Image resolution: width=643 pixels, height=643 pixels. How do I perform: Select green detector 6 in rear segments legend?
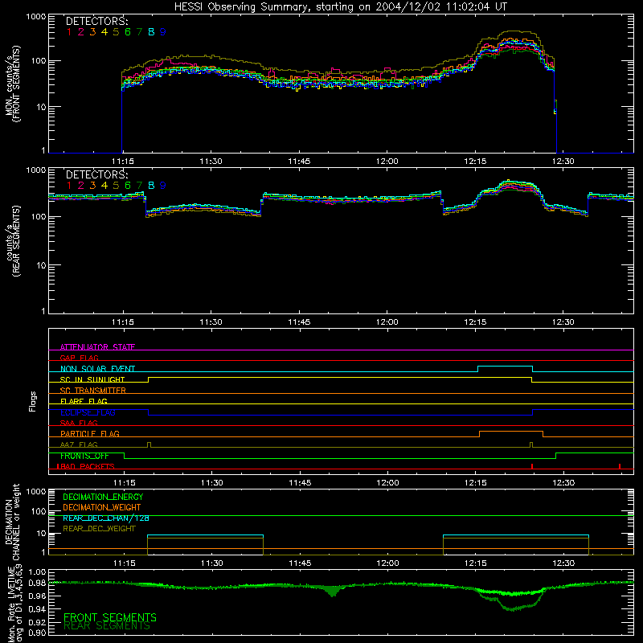[x=128, y=186]
